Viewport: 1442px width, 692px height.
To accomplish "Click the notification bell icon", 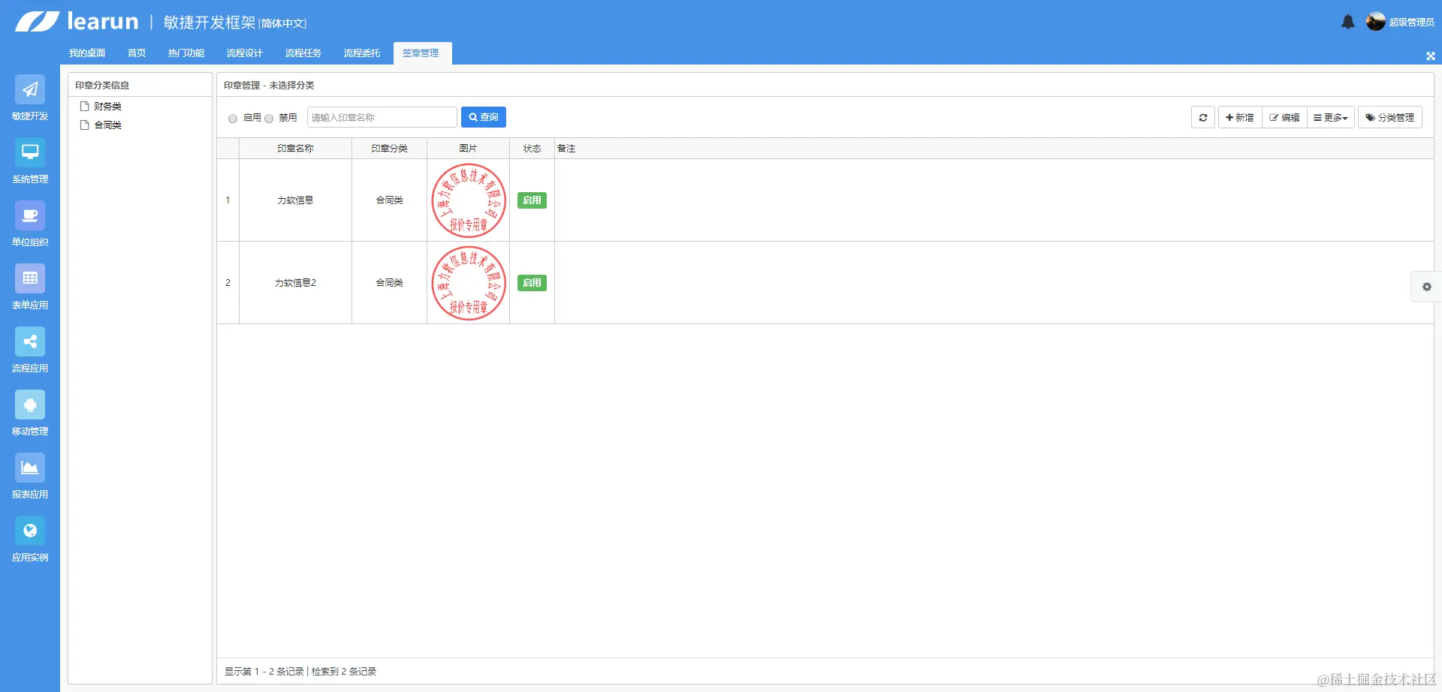I will tap(1348, 22).
